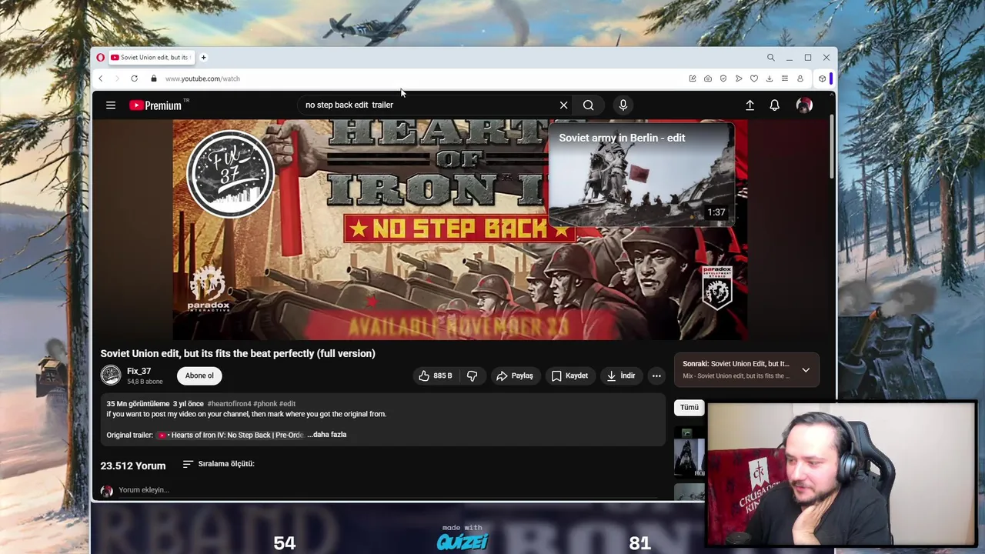This screenshot has height=554, width=985.
Task: Open the Fix_37 channel avatar
Action: [111, 375]
